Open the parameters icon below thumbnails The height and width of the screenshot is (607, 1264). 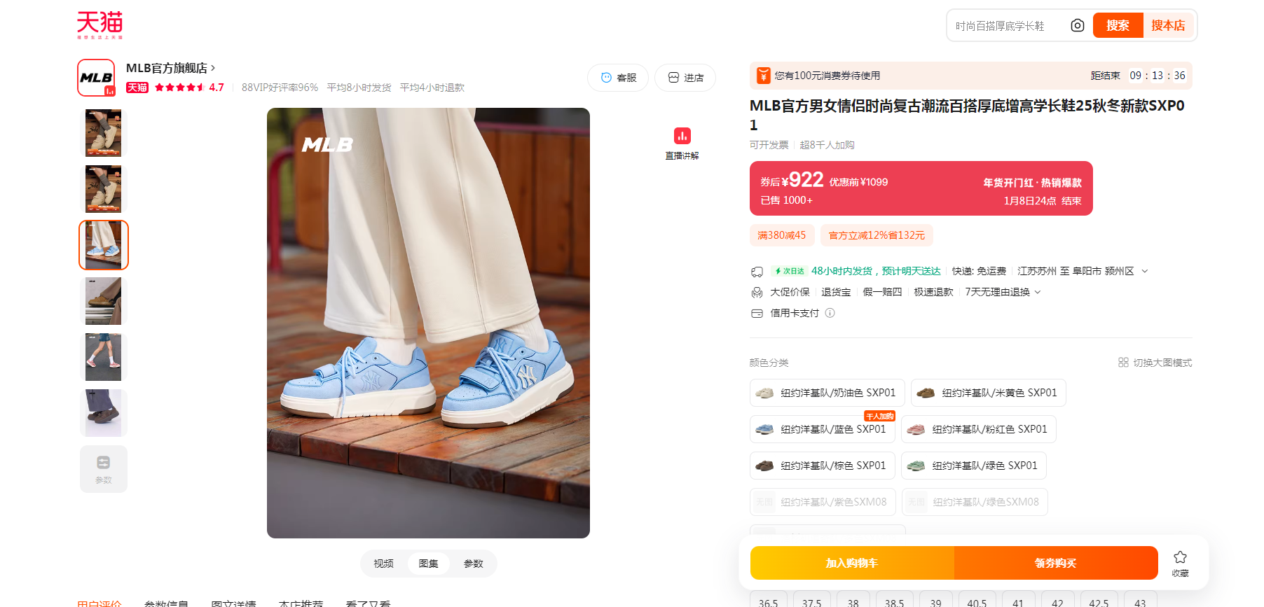coord(104,469)
